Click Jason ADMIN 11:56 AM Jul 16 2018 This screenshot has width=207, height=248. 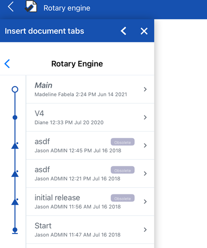(77, 207)
